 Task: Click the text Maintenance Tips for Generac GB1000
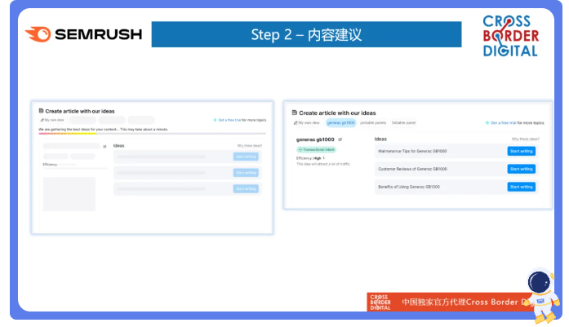click(x=412, y=151)
